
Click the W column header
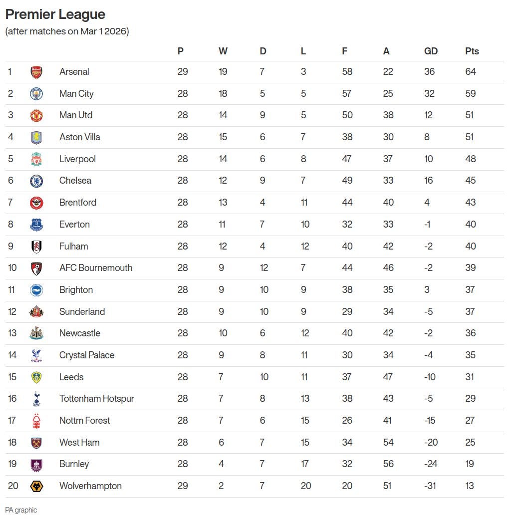pyautogui.click(x=223, y=51)
